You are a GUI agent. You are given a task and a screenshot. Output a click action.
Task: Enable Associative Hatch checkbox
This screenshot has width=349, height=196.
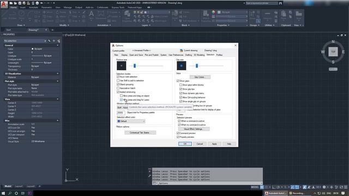tap(118, 88)
